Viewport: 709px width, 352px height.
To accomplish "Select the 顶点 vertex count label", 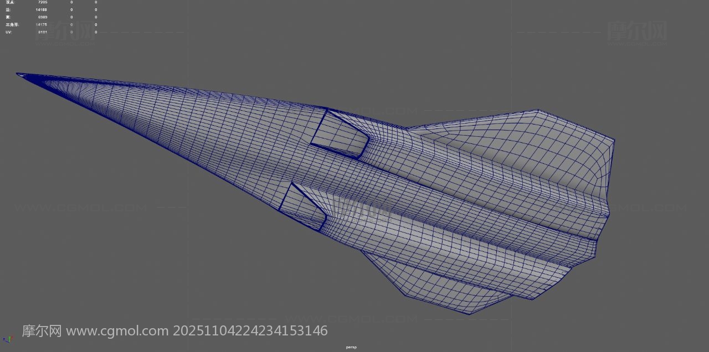I will (x=11, y=2).
